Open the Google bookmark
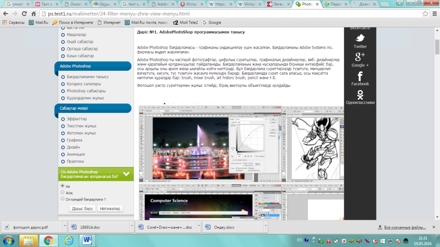 212,22
